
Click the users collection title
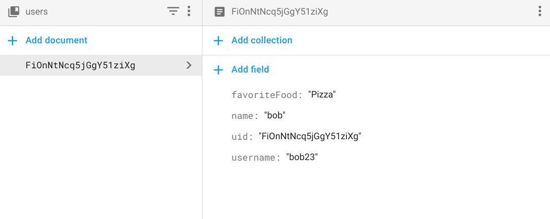click(x=37, y=11)
